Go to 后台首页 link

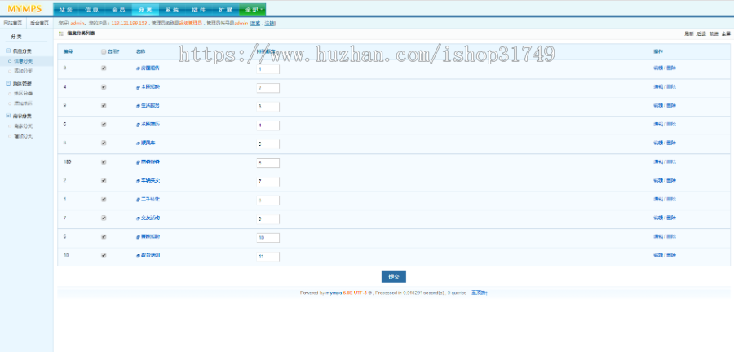coord(40,23)
